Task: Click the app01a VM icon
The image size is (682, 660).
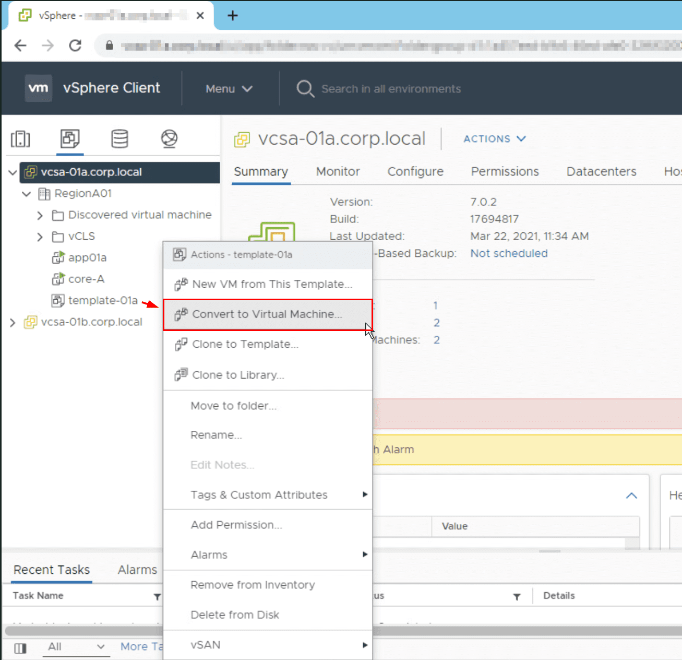Action: click(58, 257)
